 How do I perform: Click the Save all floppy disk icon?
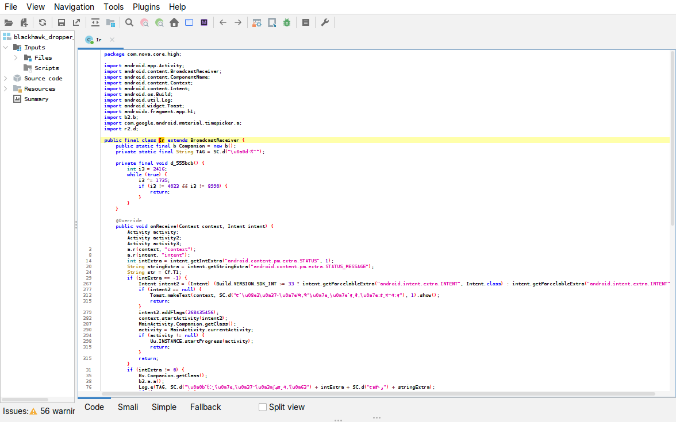61,23
